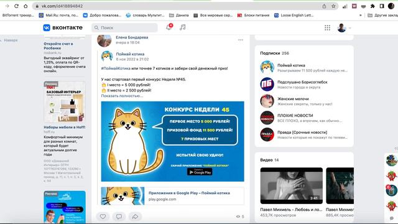Open словарь Мультитран bookmark
Viewport: 398px width, 224px height.
pos(145,15)
